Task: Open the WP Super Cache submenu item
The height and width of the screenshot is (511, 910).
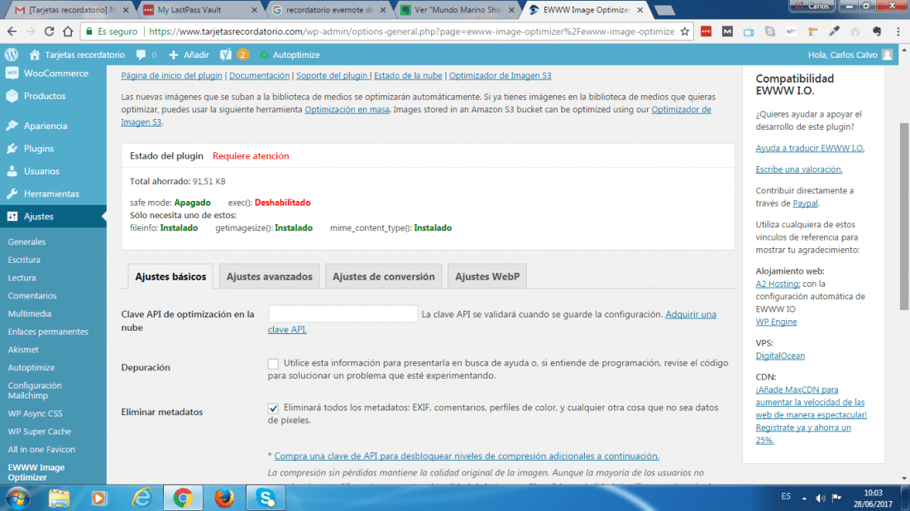Action: pos(40,432)
